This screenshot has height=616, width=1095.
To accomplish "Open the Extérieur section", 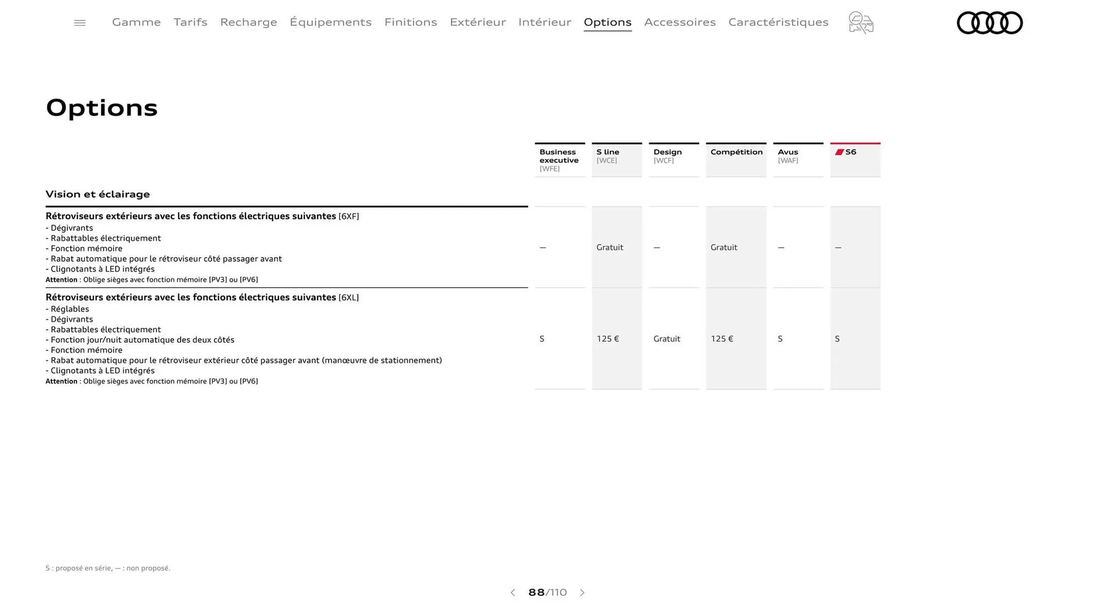I will coord(477,22).
